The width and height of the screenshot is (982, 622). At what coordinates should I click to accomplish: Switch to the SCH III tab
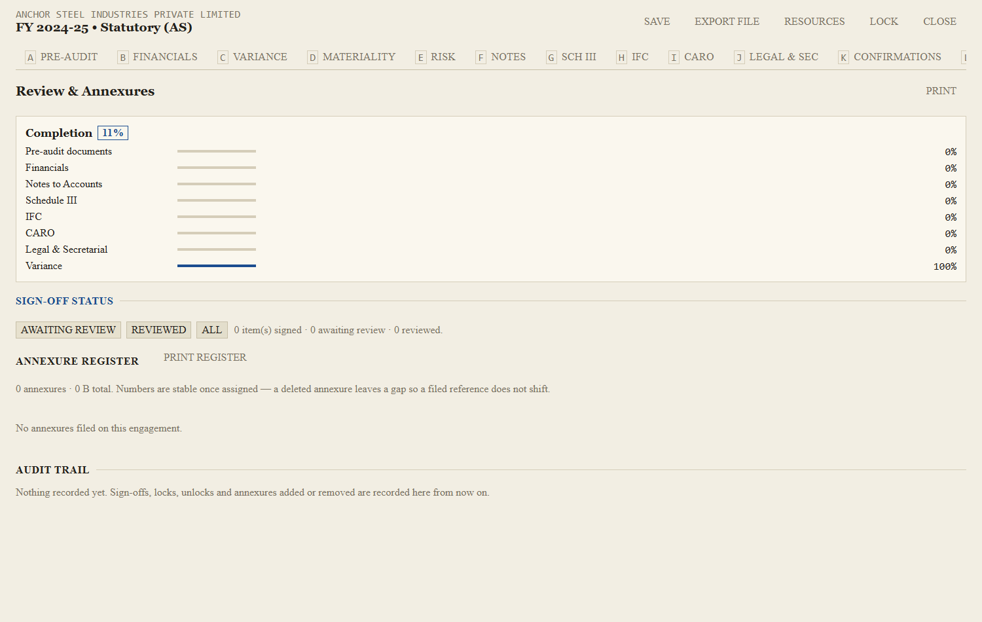[x=572, y=57]
